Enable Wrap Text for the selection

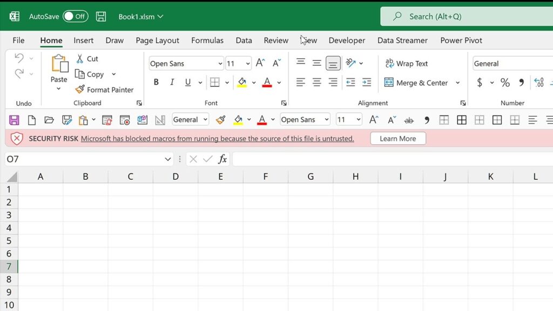(406, 63)
